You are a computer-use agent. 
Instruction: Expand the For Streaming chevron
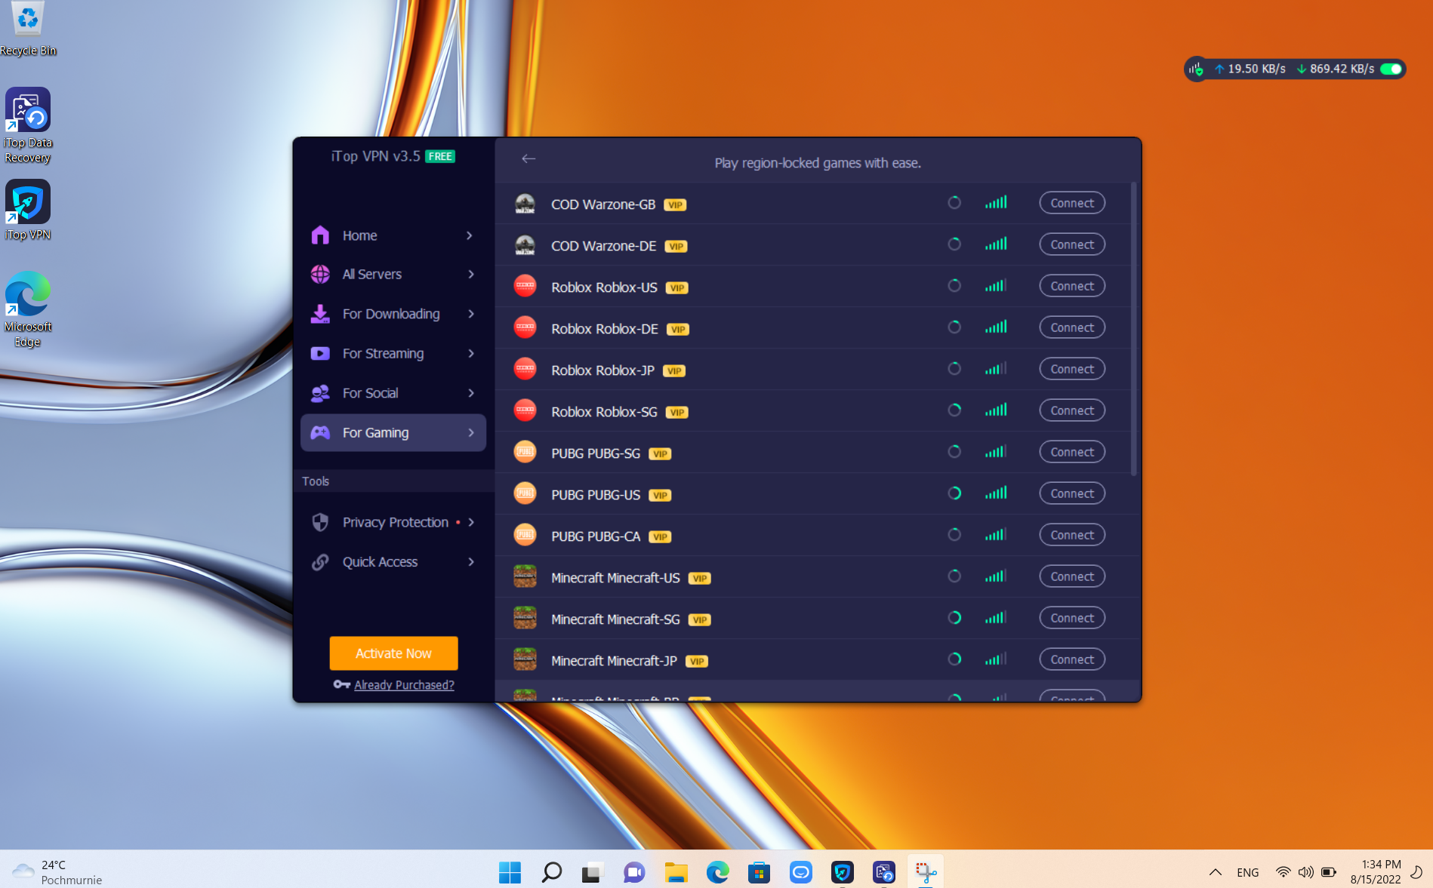(x=471, y=353)
